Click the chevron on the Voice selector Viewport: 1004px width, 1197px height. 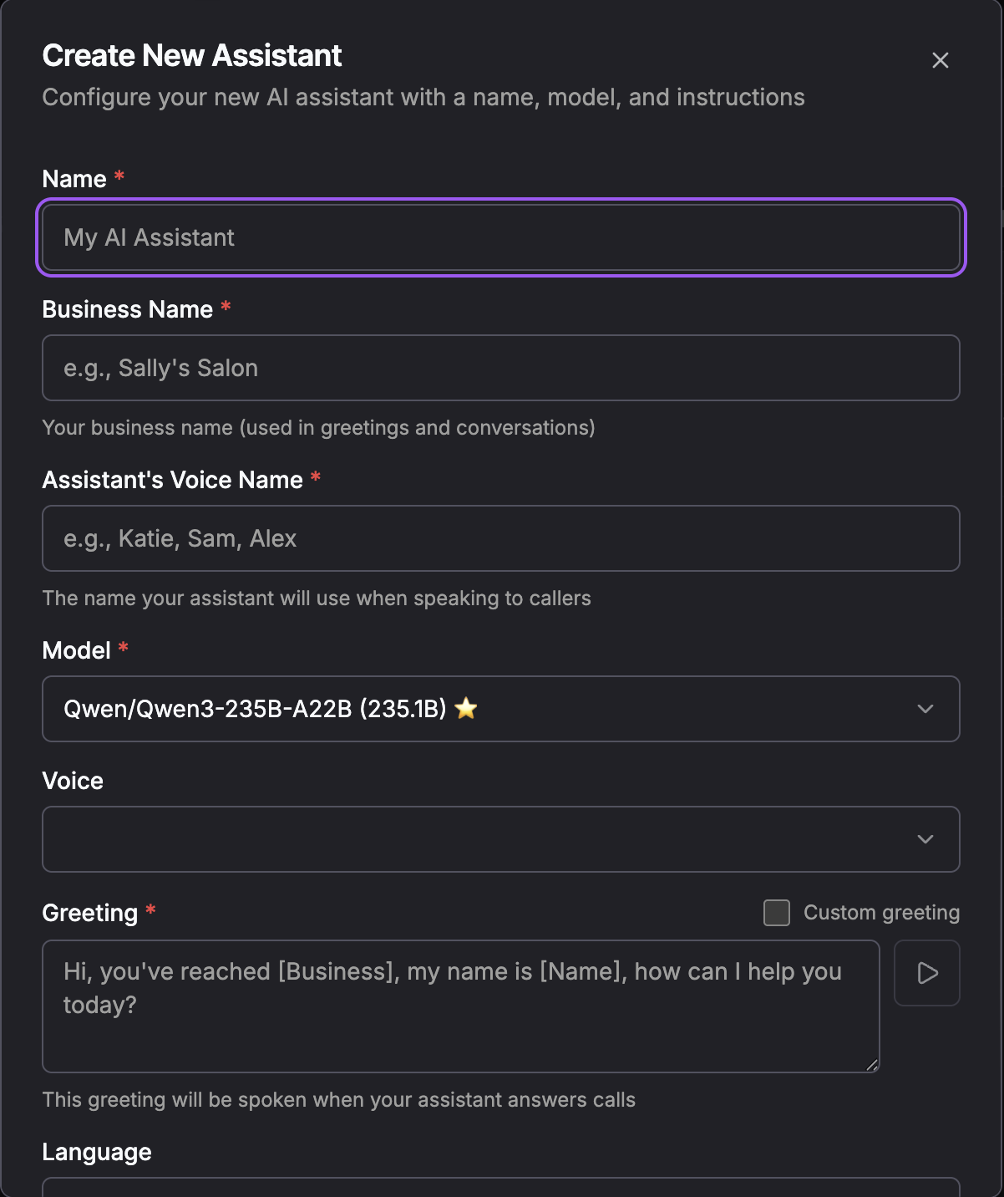[x=925, y=838]
